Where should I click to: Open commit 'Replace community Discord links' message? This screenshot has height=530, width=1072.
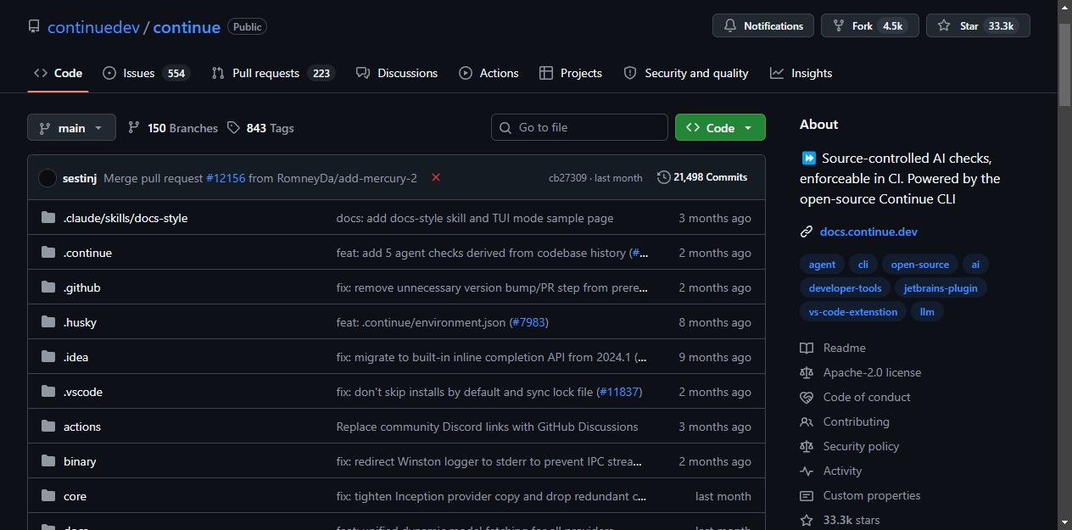click(x=488, y=427)
